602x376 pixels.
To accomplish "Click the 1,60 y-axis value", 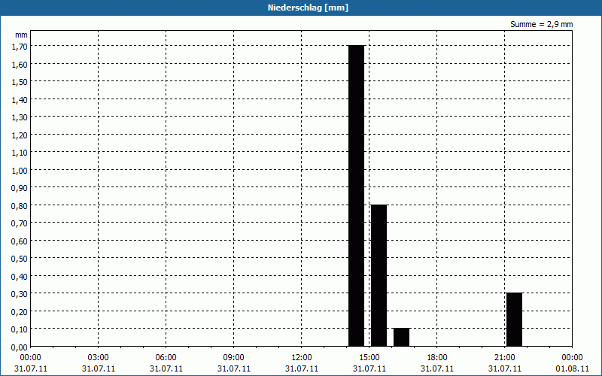I will tap(20, 65).
